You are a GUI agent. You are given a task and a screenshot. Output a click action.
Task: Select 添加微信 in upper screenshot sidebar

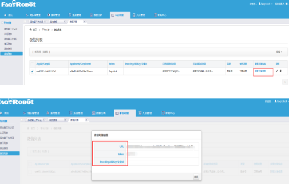pos(8,49)
